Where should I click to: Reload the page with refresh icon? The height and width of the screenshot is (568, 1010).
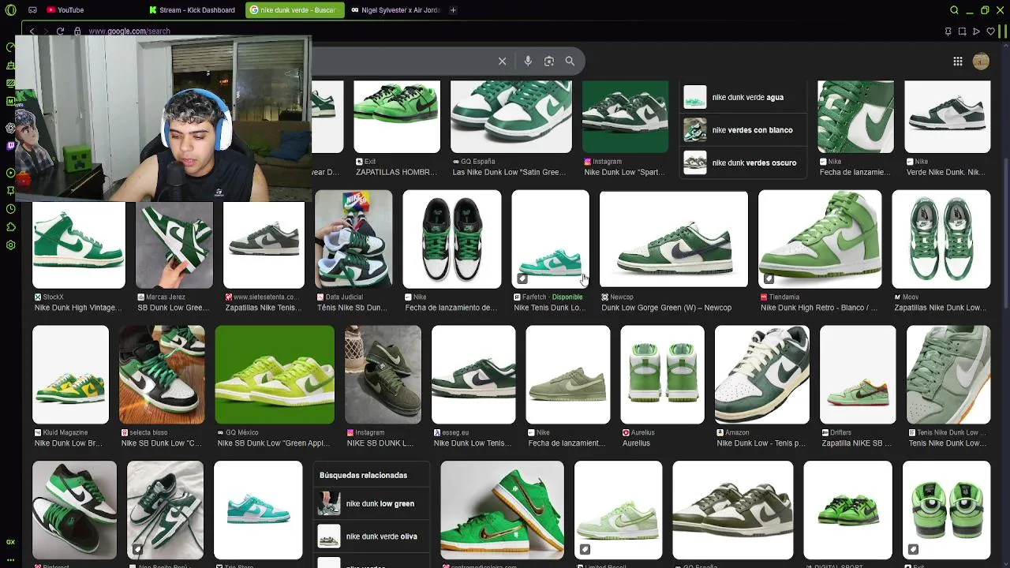[x=60, y=32]
